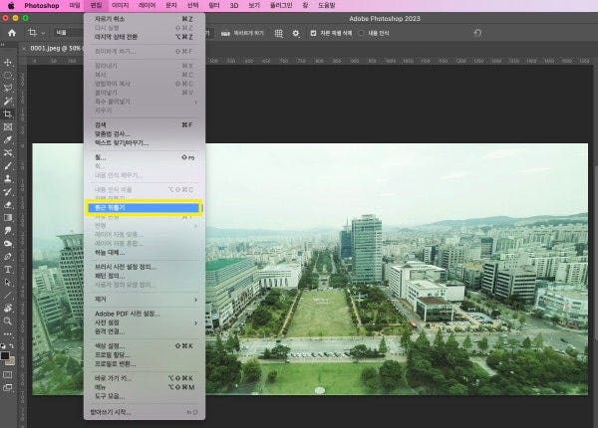Select the History Brush tool
This screenshot has height=428, width=598.
(x=8, y=191)
